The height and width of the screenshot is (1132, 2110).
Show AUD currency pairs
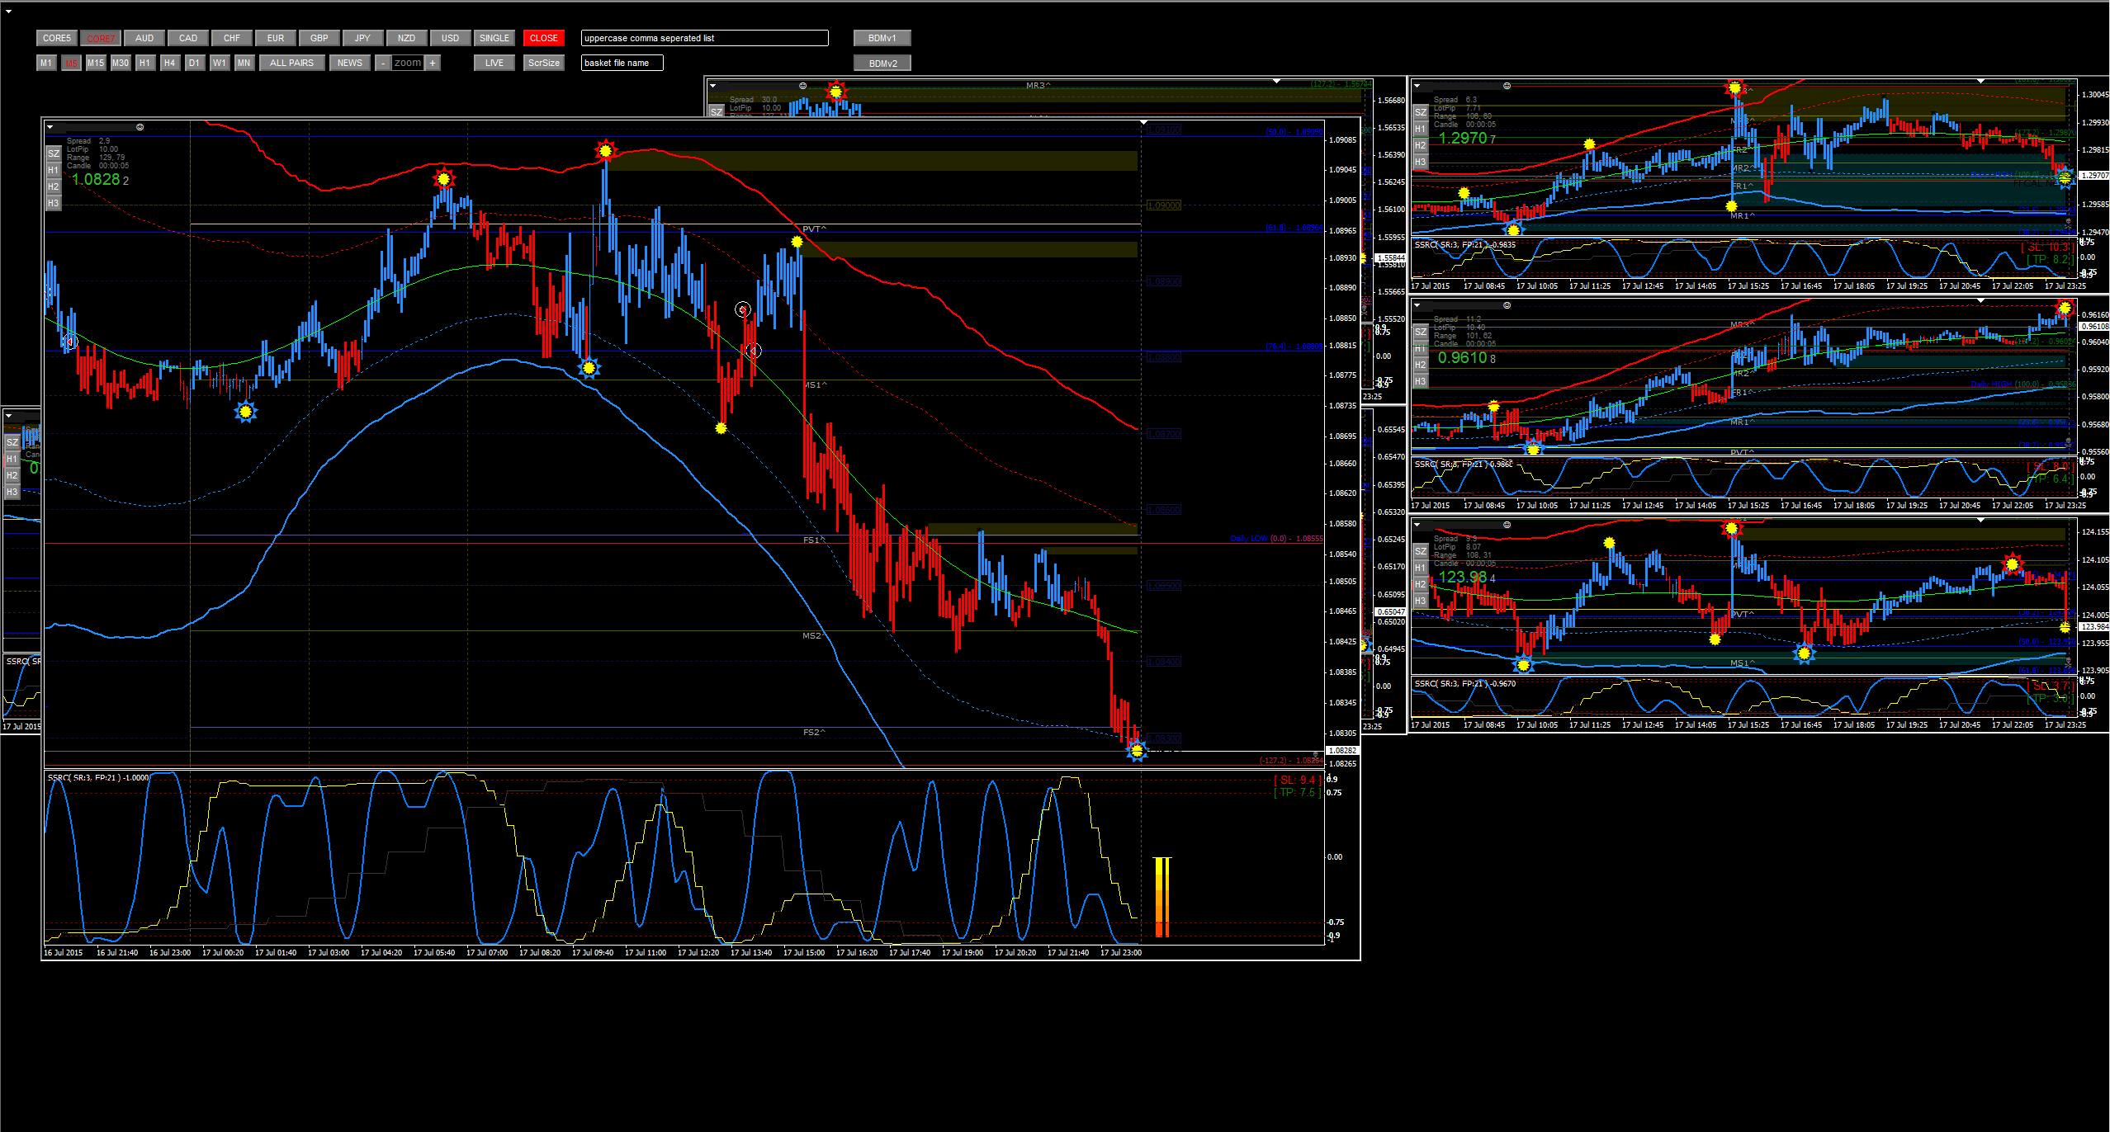(x=144, y=38)
